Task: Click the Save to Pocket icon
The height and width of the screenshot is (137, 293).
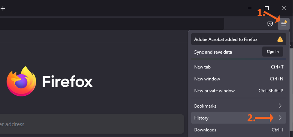Action: 270,24
